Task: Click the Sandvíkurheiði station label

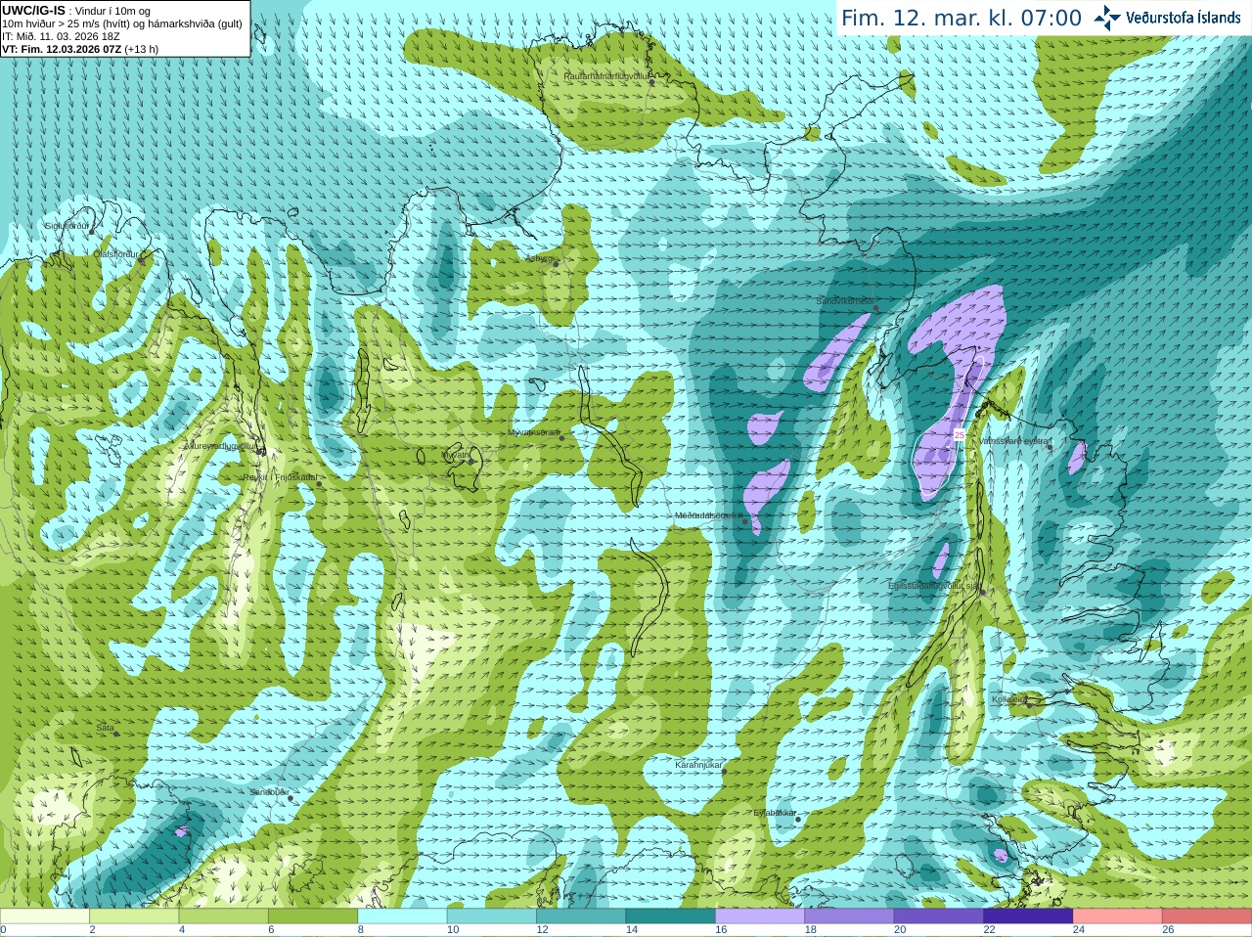Action: 845,301
